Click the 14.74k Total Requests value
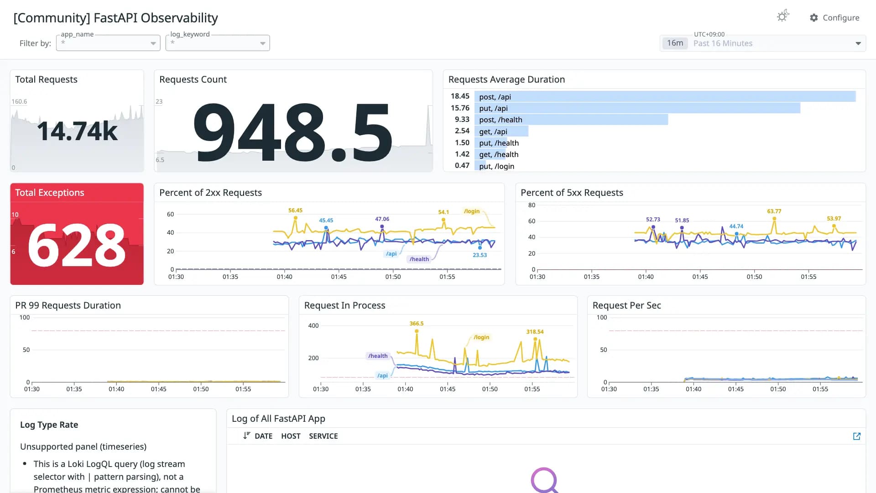The image size is (876, 493). 77,131
